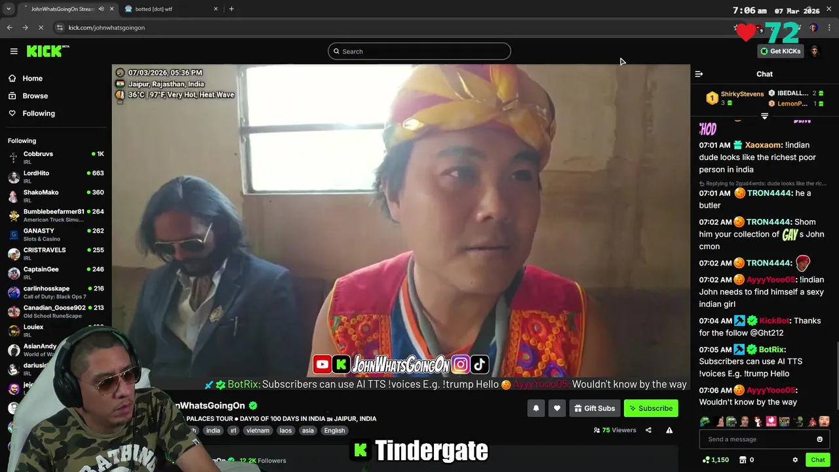The width and height of the screenshot is (839, 472).
Task: Open GANASTY followed channel
Action: [x=56, y=234]
